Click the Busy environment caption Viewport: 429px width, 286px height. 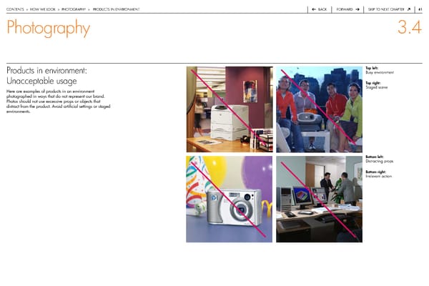379,73
